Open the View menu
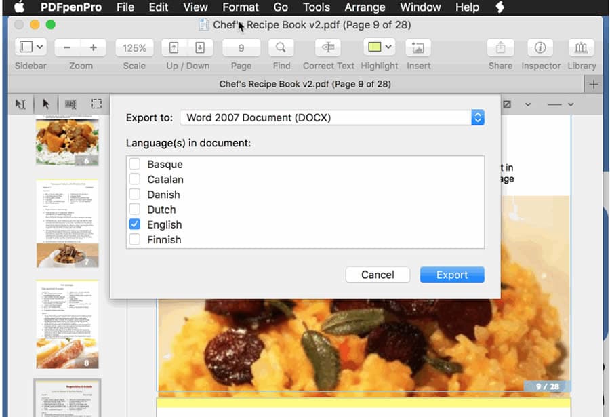This screenshot has height=417, width=610. click(x=195, y=7)
